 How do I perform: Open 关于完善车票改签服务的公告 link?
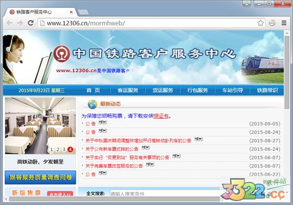click(114, 166)
